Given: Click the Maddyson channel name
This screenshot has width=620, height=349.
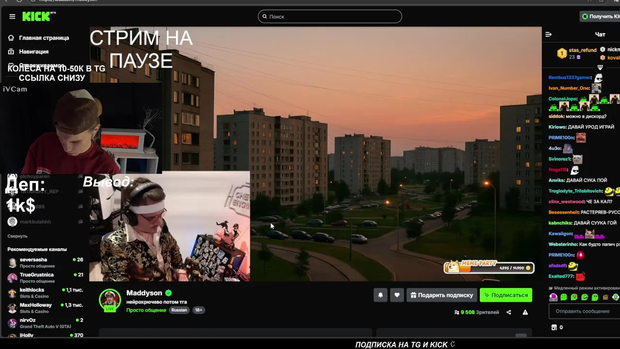Looking at the screenshot, I should (144, 293).
